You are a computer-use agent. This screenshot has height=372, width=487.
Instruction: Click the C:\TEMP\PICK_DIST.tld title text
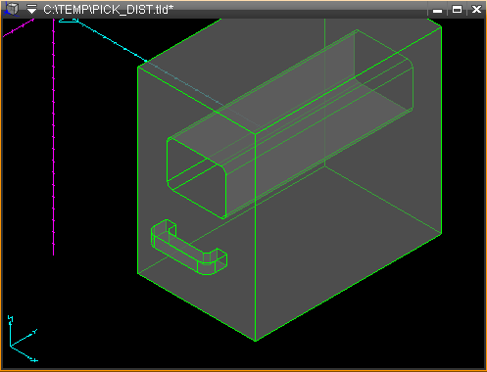[x=108, y=10]
